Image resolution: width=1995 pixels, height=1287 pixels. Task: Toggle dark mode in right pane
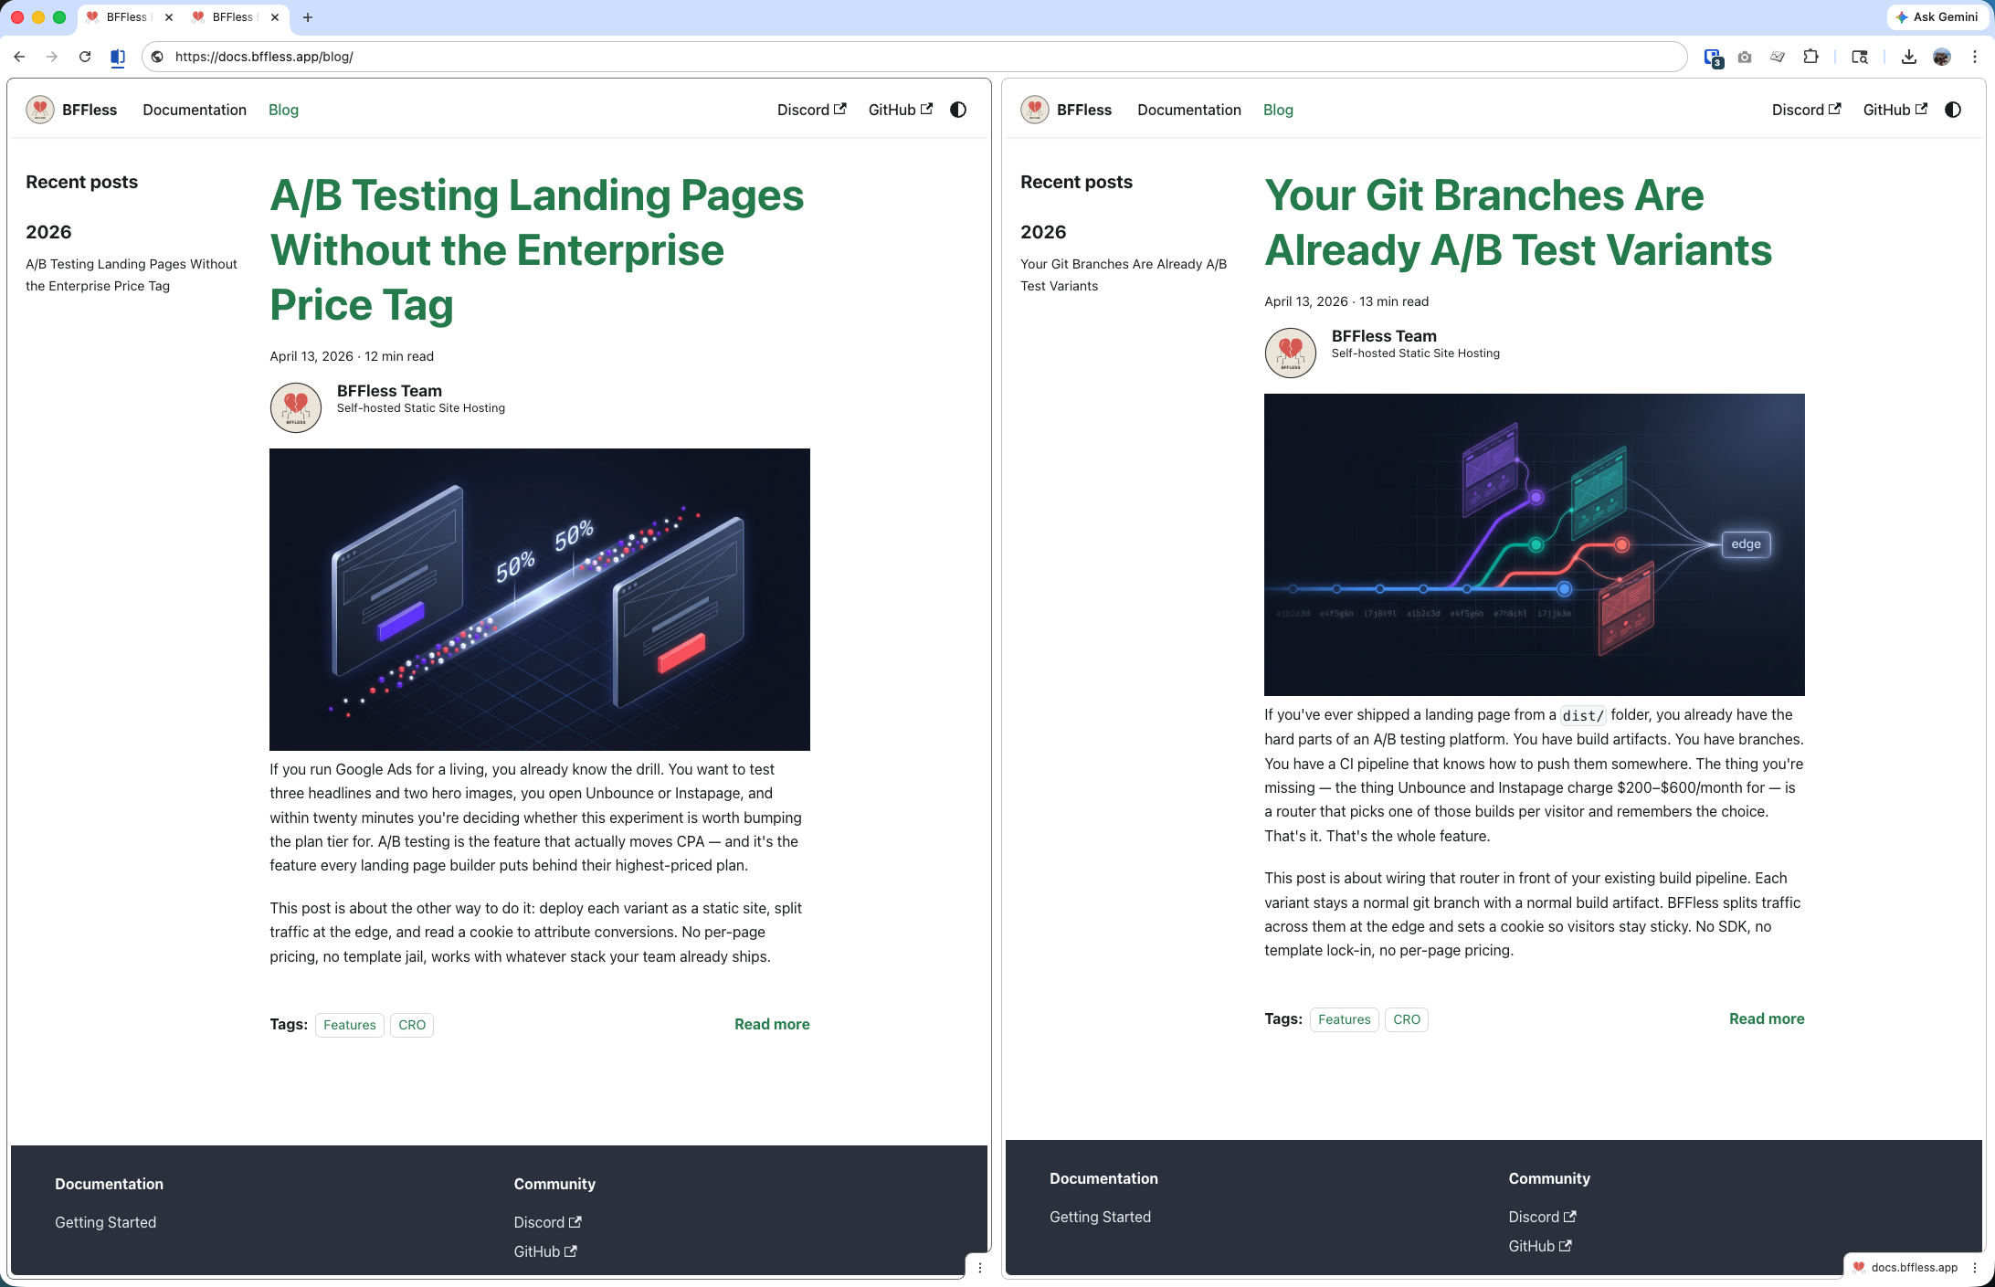pos(1953,110)
